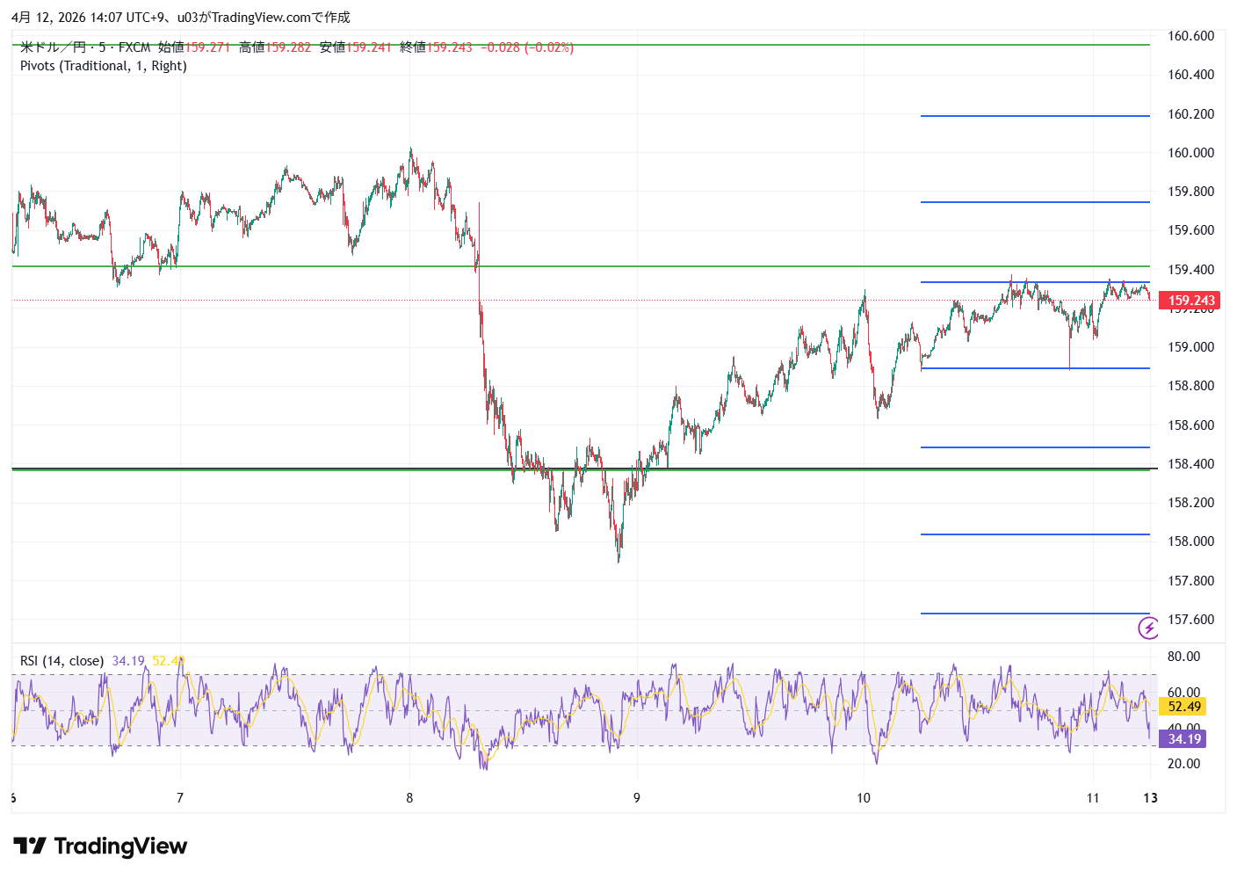The image size is (1237, 879).
Task: Click the date label 10 on the time axis
Action: click(x=864, y=798)
